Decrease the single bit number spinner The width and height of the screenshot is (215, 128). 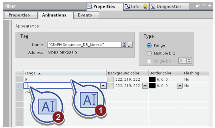click(189, 62)
